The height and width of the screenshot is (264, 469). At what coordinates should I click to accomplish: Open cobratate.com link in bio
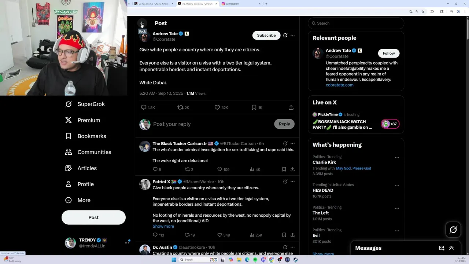340,85
